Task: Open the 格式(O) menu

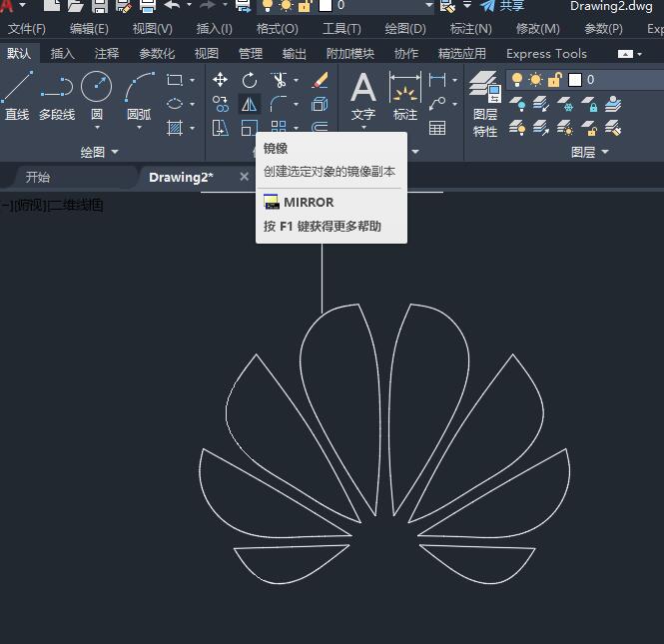Action: (278, 29)
